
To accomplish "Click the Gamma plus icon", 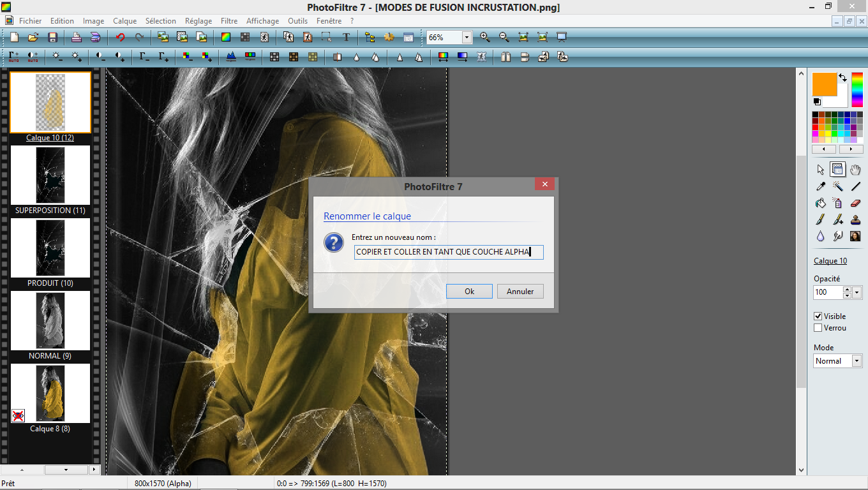I will click(164, 57).
